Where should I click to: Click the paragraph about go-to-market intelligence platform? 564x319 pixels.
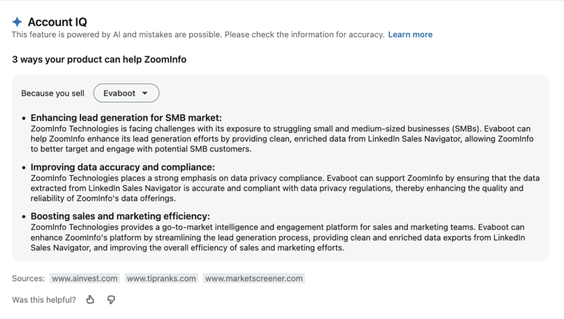point(278,238)
